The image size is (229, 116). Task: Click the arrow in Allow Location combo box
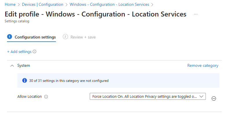(202, 96)
